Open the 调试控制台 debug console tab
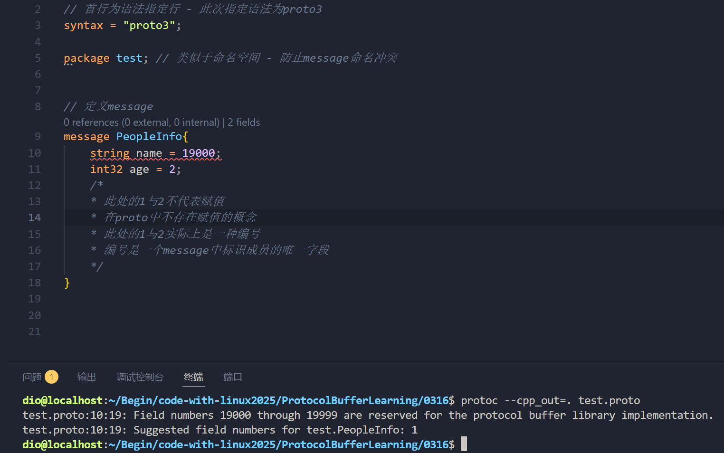724x453 pixels. (x=140, y=377)
